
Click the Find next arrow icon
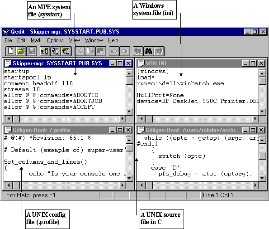point(159,51)
